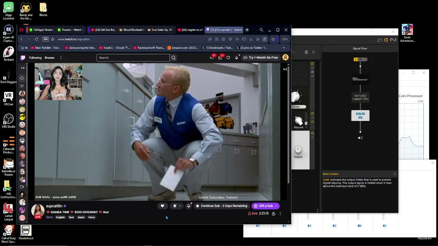Open Twitch notifications inbox icon

point(220,57)
